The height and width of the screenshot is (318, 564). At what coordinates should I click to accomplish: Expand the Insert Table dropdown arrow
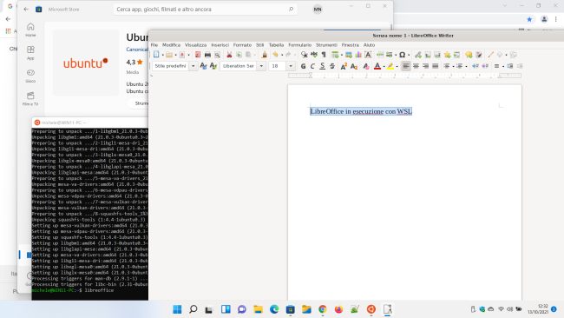pyautogui.click(x=341, y=55)
